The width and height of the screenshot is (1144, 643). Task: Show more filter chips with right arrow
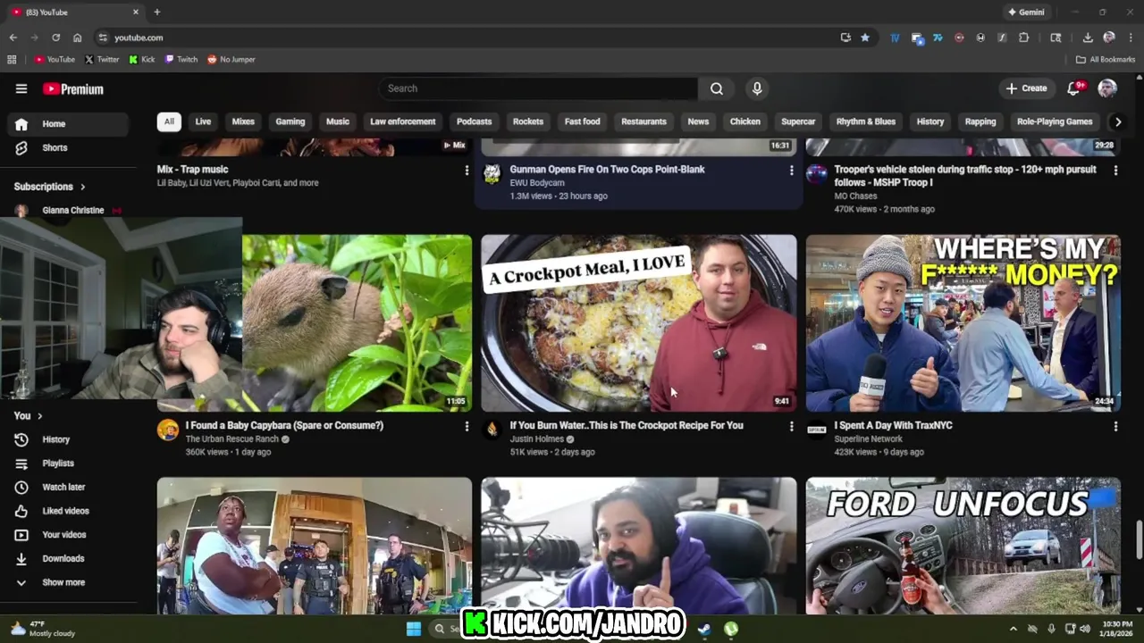[x=1117, y=121]
